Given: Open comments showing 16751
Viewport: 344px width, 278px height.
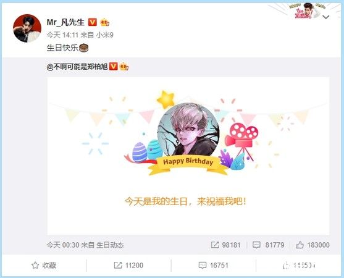Looking at the screenshot, I should pos(214,266).
